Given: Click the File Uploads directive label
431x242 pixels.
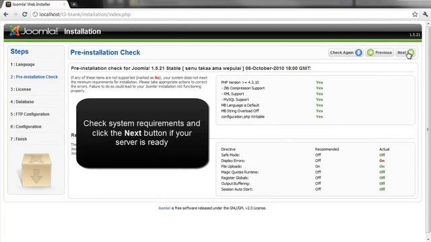Looking at the screenshot, I should (232, 167).
